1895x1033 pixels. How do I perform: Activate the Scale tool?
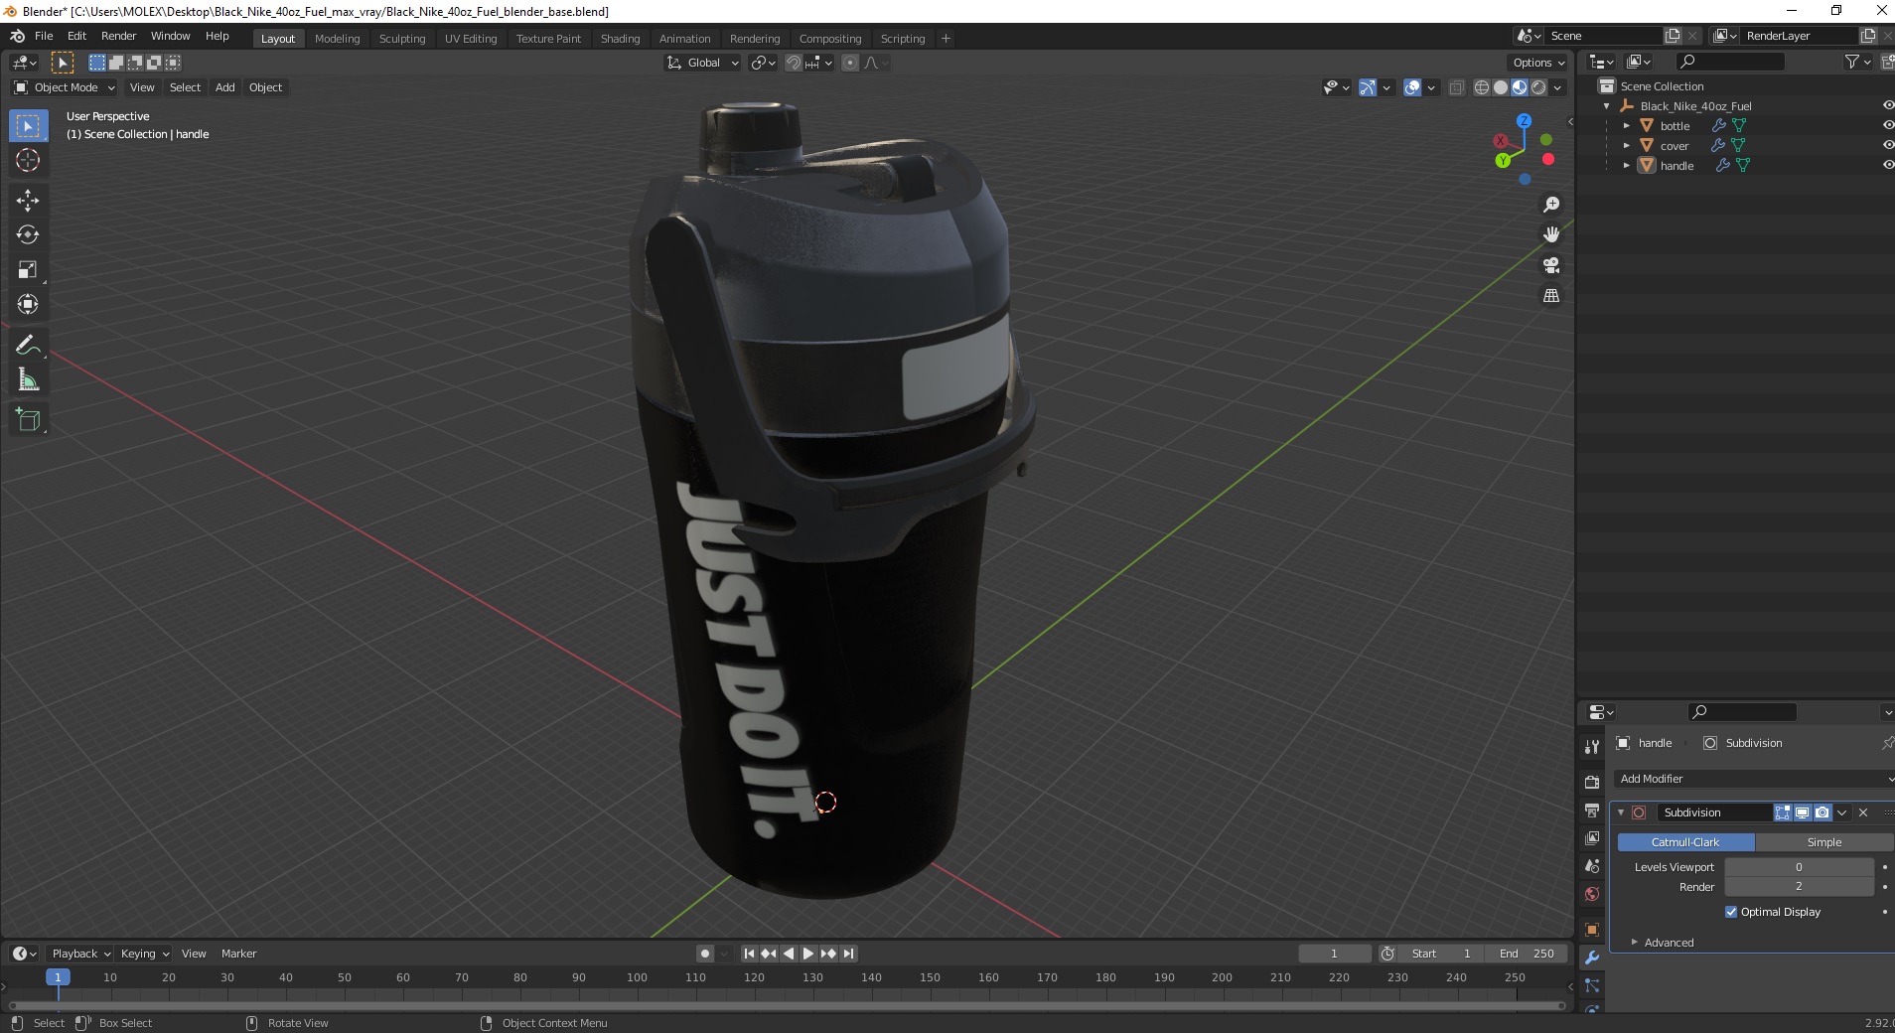(28, 269)
